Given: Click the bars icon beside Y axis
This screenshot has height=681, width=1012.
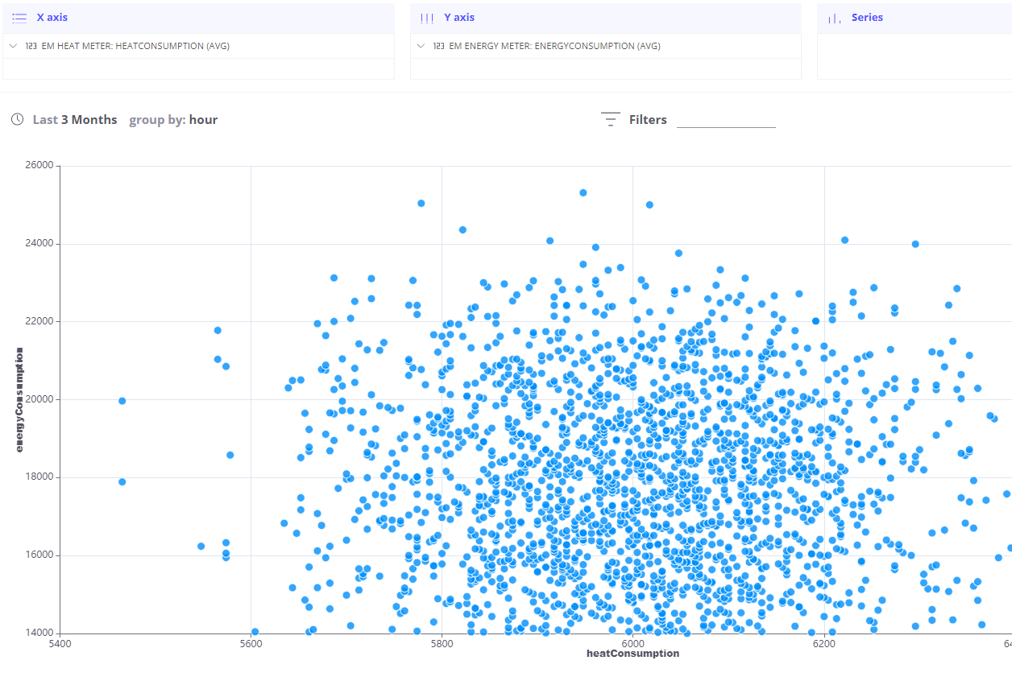Looking at the screenshot, I should point(427,18).
